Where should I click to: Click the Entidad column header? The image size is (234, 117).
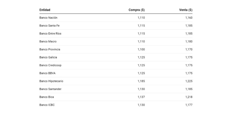coord(45,10)
